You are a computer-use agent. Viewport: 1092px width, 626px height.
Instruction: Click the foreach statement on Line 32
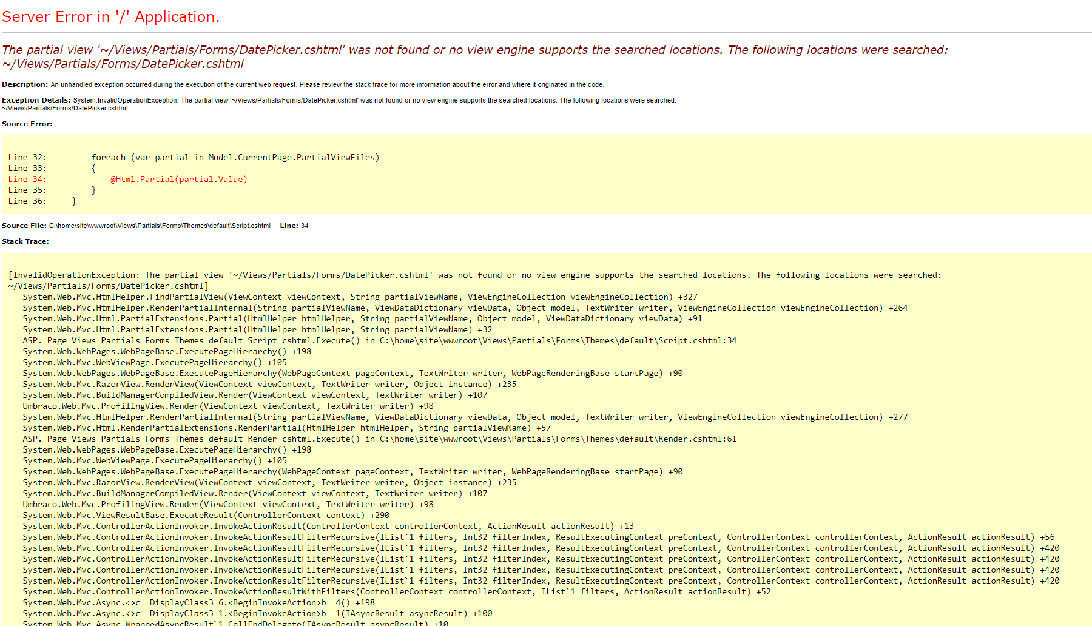[x=235, y=157]
